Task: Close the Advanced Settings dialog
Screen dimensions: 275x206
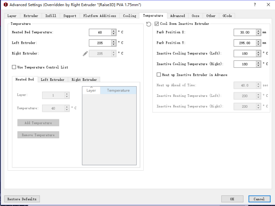Action: [x=268, y=5]
